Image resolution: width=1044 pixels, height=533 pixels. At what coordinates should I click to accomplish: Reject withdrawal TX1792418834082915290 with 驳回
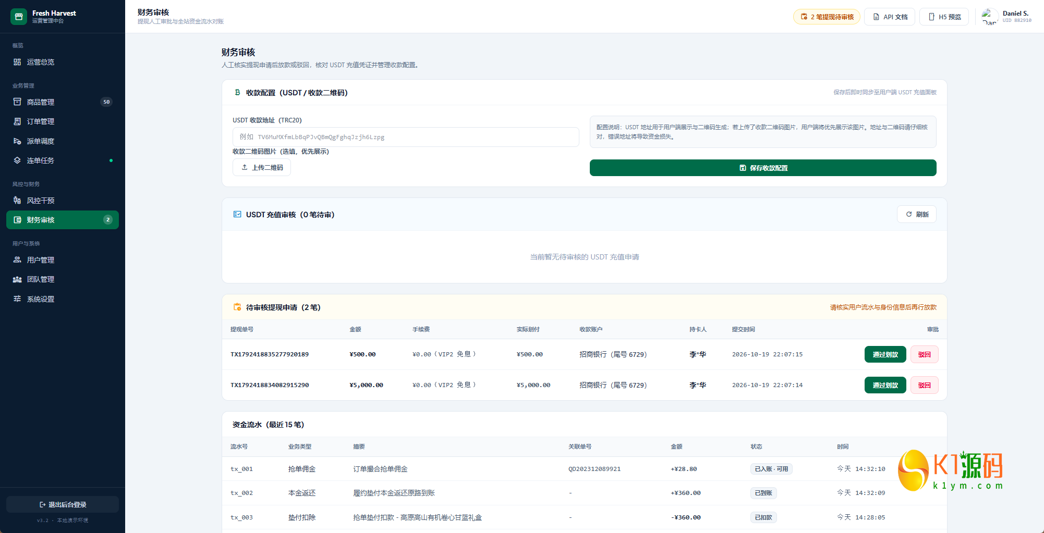point(925,385)
